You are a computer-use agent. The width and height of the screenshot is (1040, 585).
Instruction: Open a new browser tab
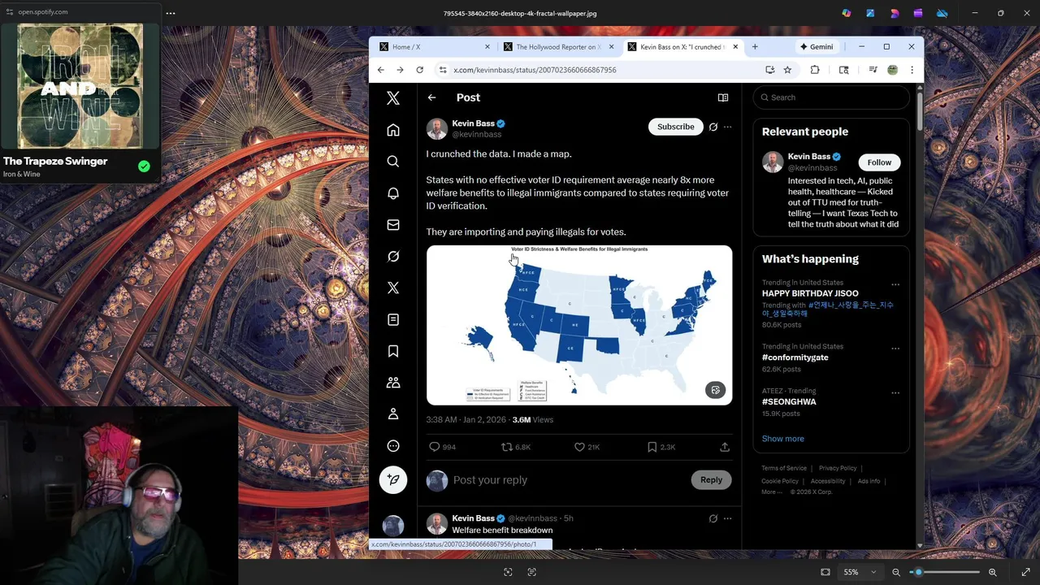(755, 47)
